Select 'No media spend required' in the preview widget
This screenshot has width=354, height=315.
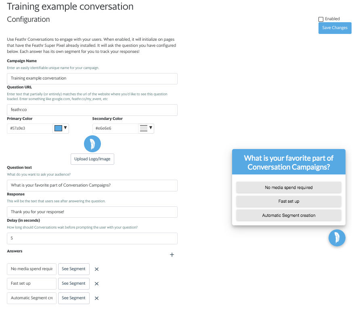point(289,187)
